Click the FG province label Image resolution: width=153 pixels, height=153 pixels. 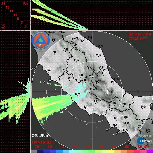point(144,107)
